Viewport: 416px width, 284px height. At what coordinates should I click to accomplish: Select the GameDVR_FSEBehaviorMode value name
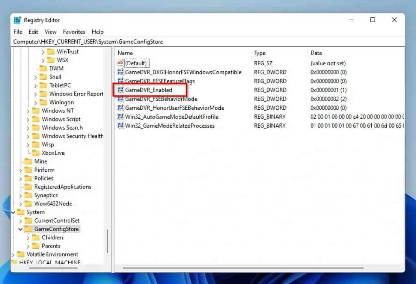coord(161,99)
